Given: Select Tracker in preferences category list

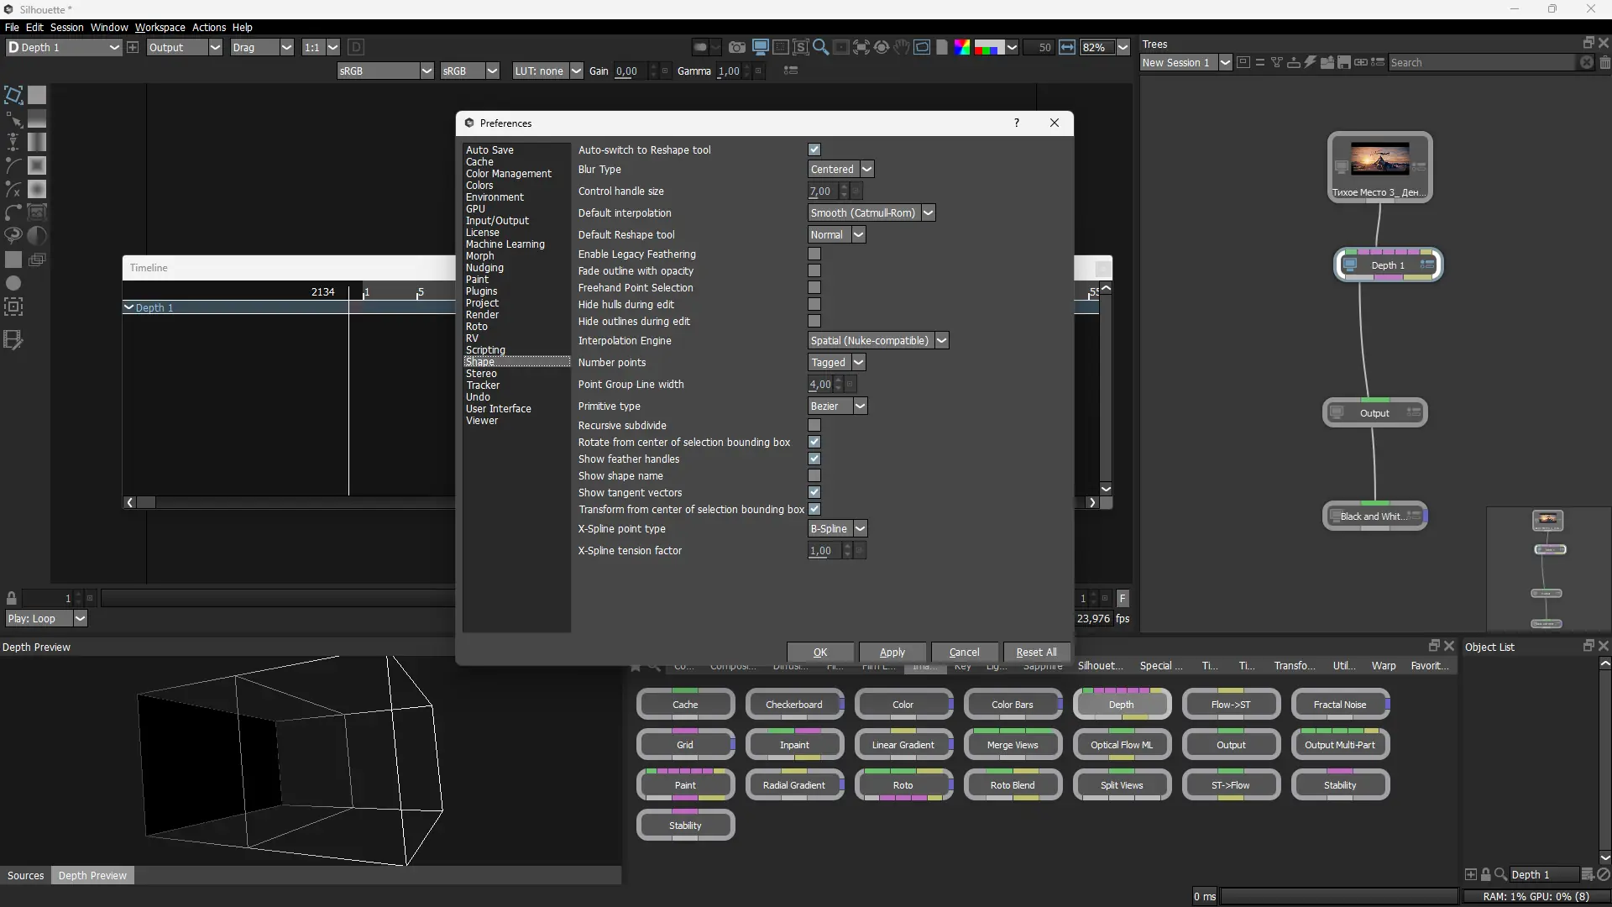Looking at the screenshot, I should tap(483, 385).
